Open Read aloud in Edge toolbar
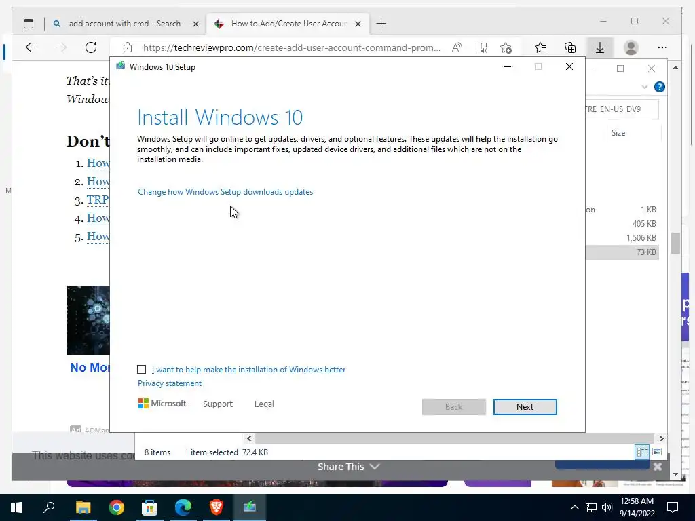Image resolution: width=695 pixels, height=521 pixels. pos(457,47)
